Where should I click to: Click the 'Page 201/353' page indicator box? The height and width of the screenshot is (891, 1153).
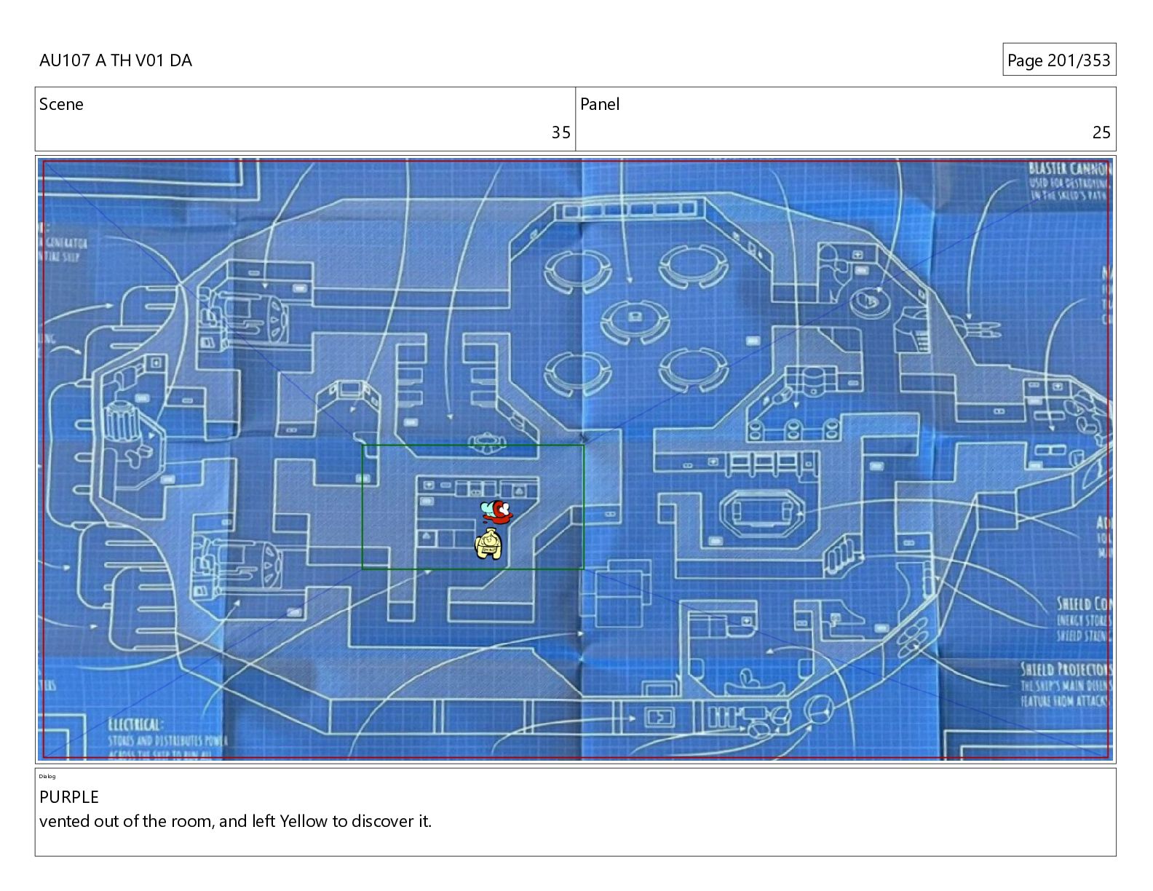pyautogui.click(x=1059, y=60)
